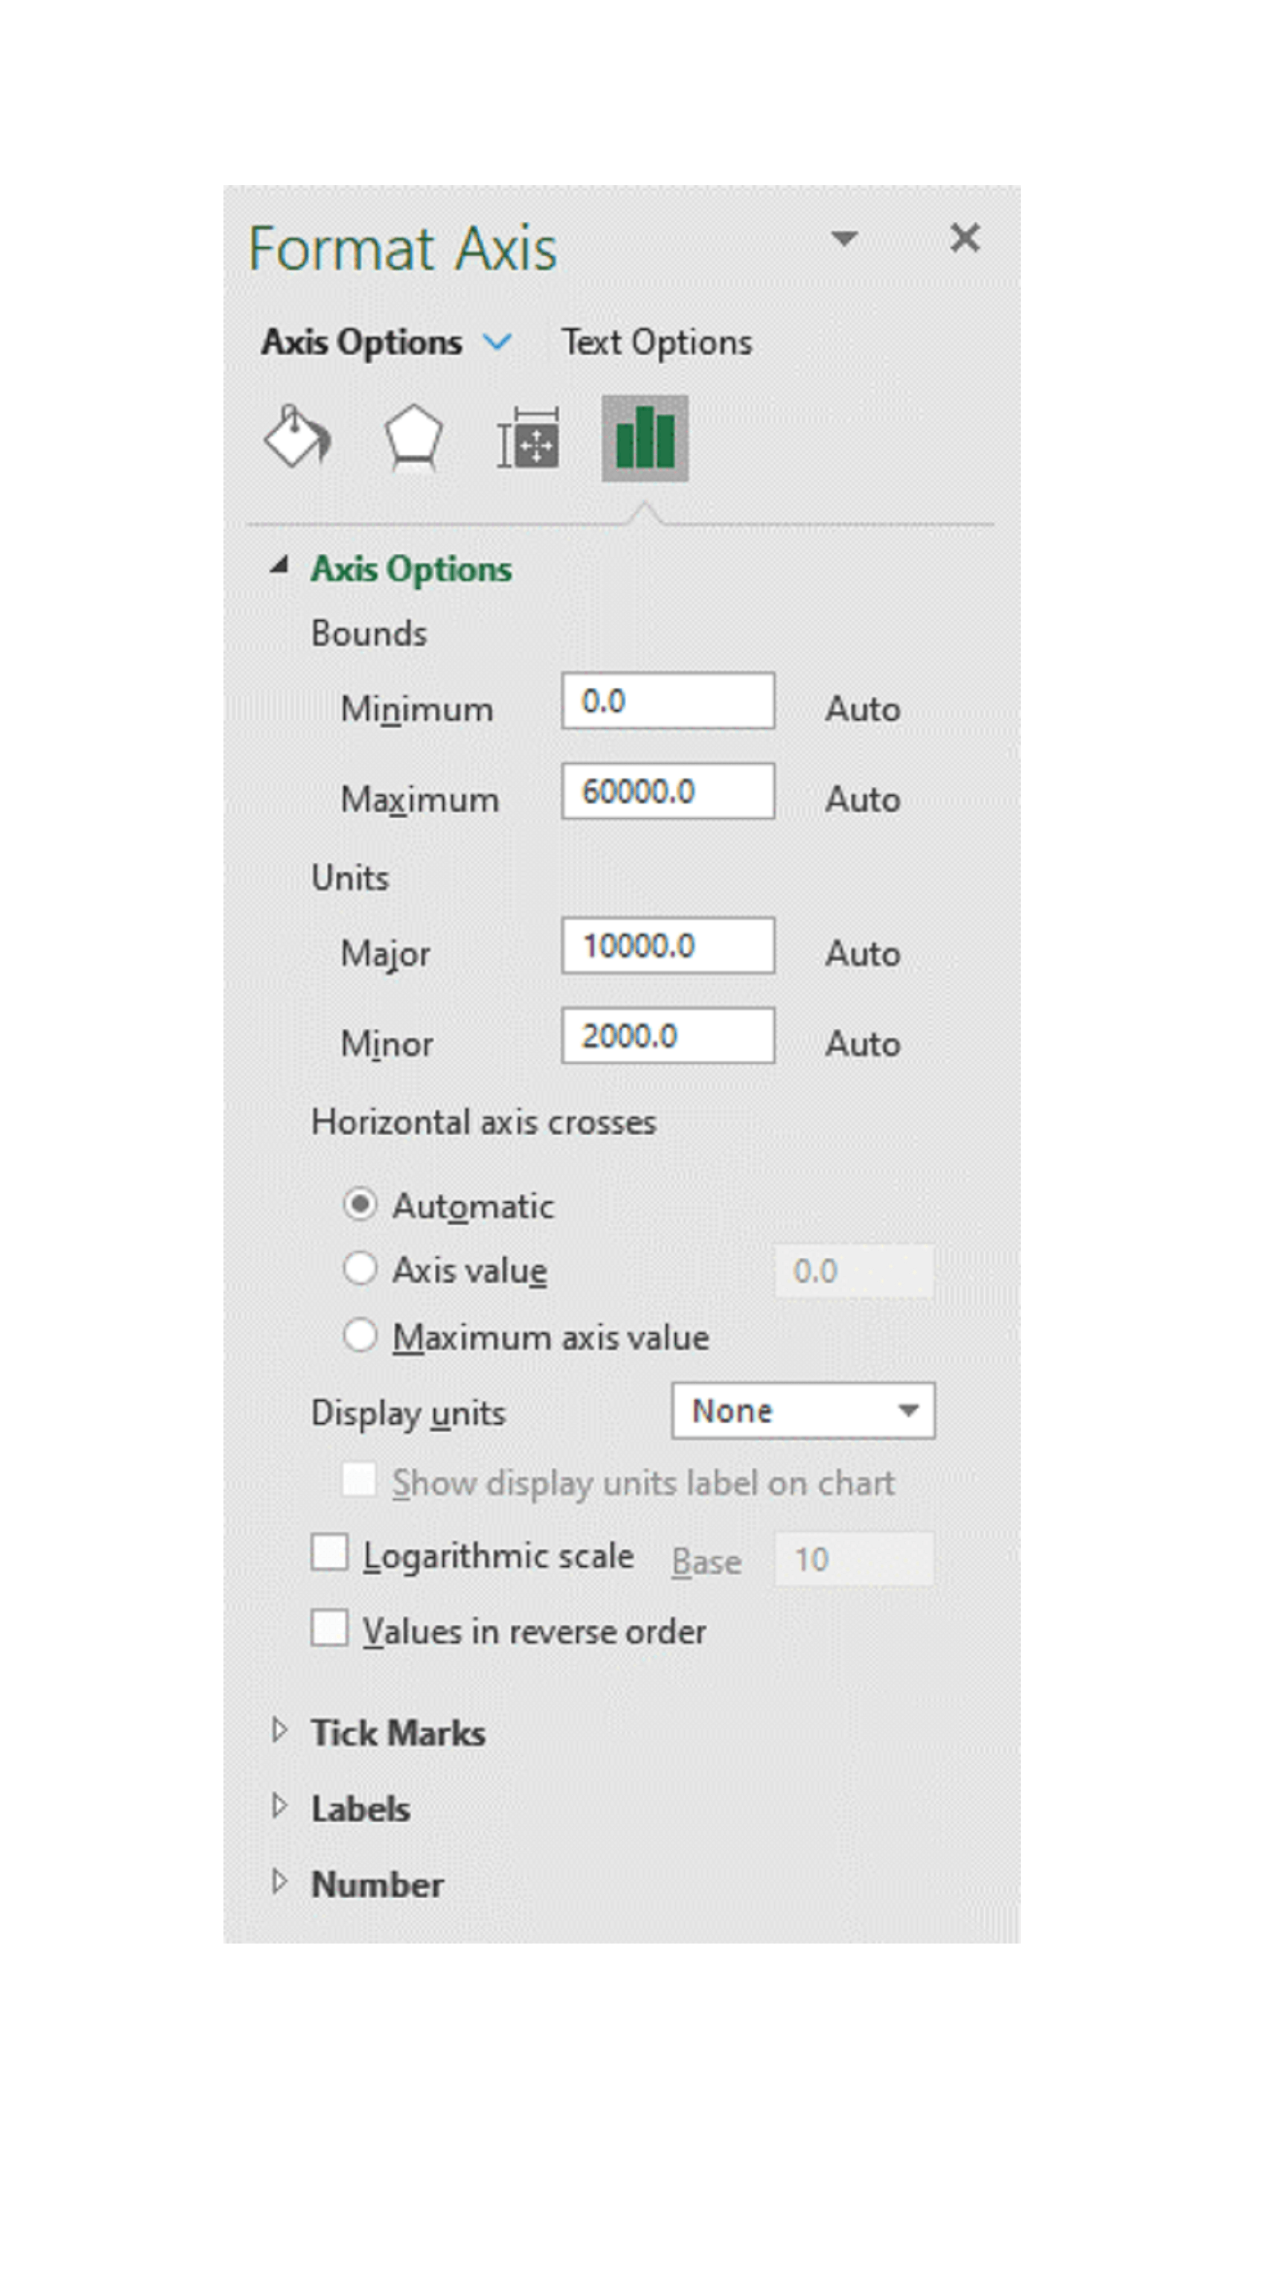This screenshot has width=1277, height=2270.
Task: Open the Display units dropdown
Action: pyautogui.click(x=802, y=1411)
